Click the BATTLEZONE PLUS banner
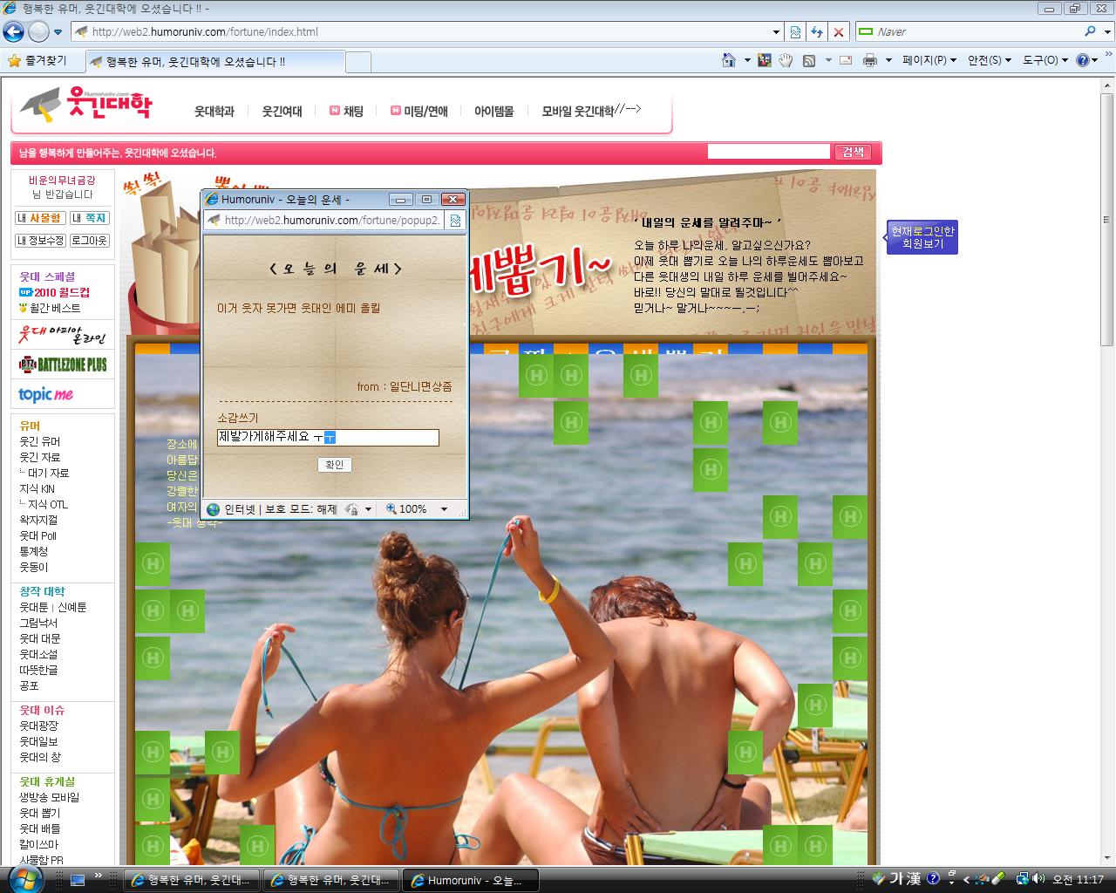The width and height of the screenshot is (1116, 893). [63, 365]
